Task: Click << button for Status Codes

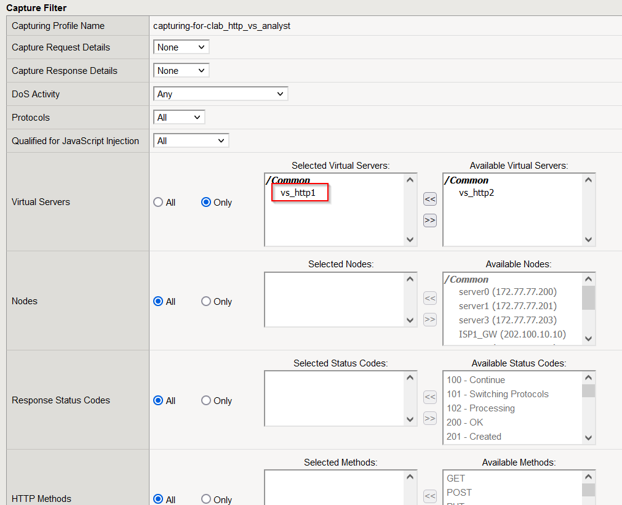Action: 430,397
